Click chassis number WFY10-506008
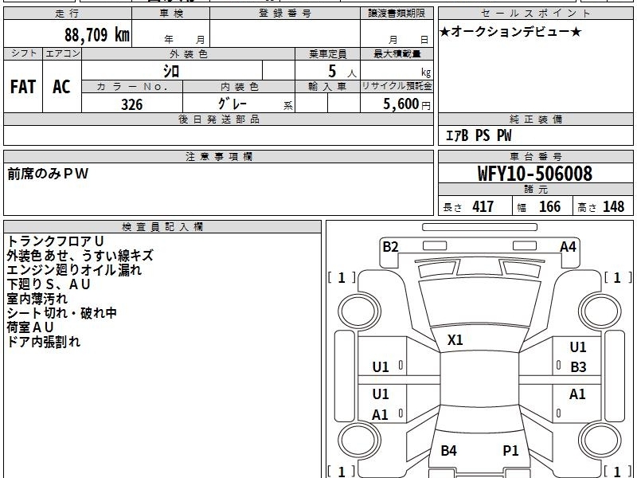 535,174
